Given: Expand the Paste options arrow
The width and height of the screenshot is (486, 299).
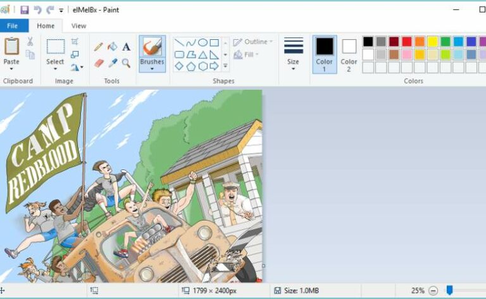Looking at the screenshot, I should pos(11,68).
